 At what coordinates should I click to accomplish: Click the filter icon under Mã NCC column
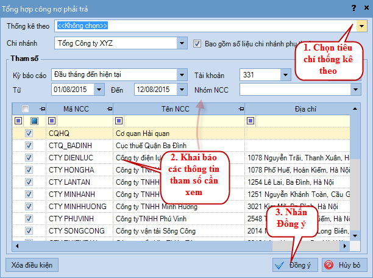pyautogui.click(x=52, y=120)
